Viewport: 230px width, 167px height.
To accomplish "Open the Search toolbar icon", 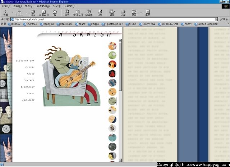I will pos(67,13).
